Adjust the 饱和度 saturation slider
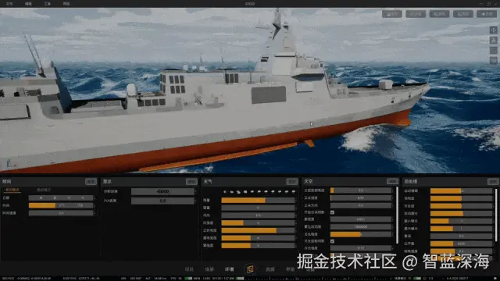 pyautogui.click(x=461, y=198)
